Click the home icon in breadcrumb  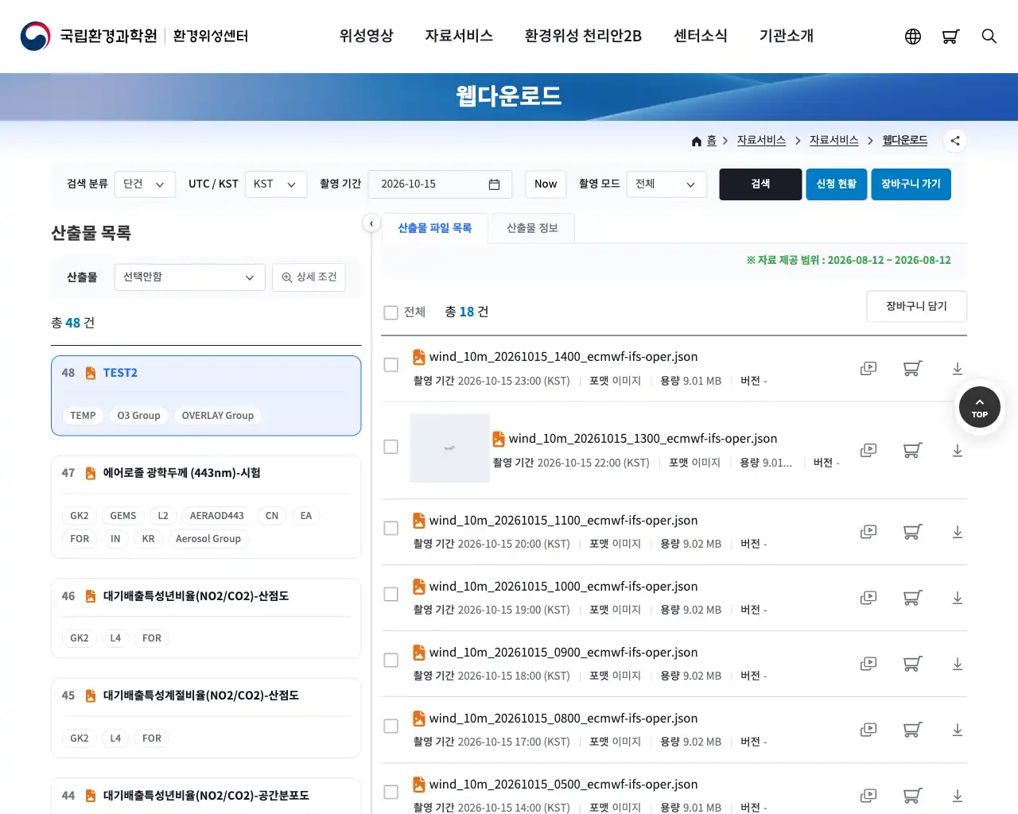(697, 141)
